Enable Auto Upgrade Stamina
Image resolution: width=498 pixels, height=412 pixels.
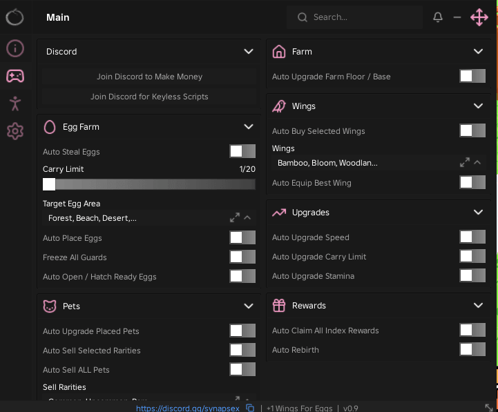(472, 276)
